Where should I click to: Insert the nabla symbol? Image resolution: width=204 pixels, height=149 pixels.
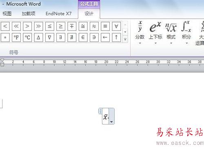[50, 37]
